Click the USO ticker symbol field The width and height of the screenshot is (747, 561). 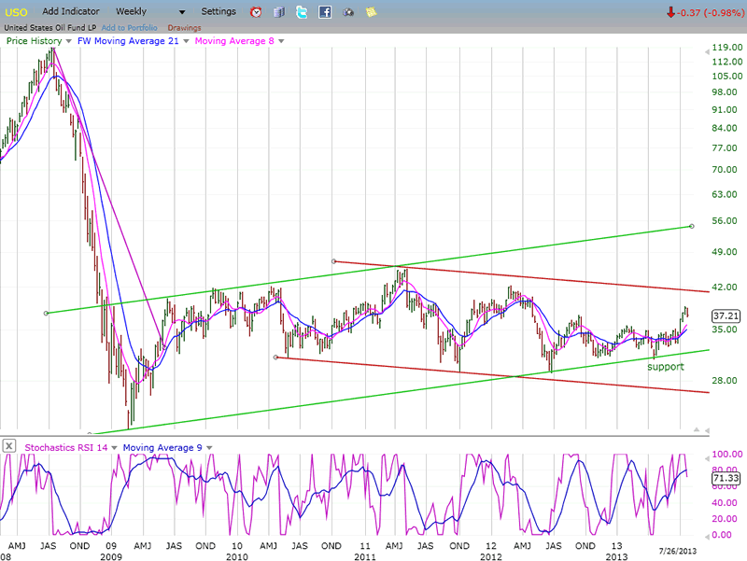click(x=16, y=12)
